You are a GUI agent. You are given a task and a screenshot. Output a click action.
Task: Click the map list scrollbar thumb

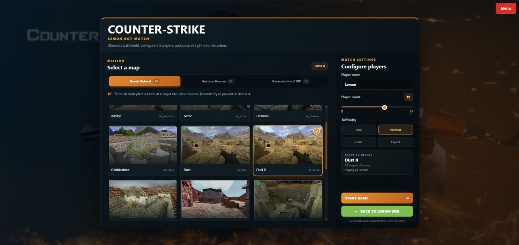tap(326, 146)
